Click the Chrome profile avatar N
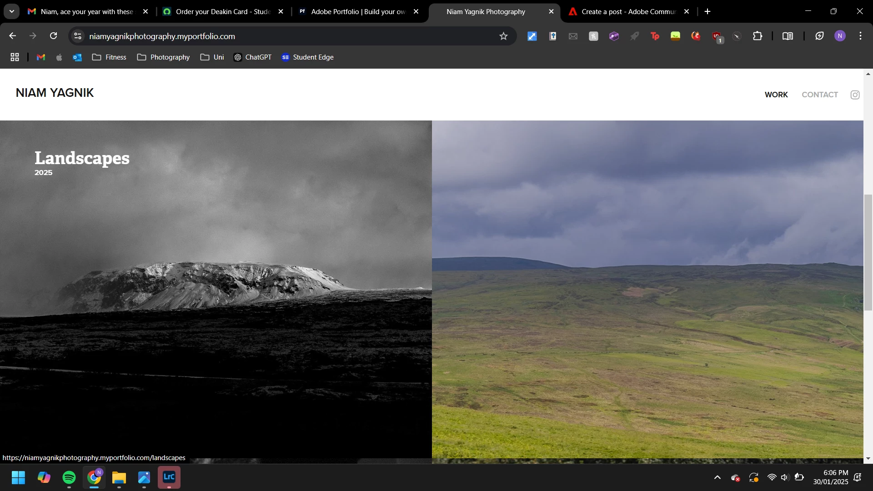The width and height of the screenshot is (873, 491). pyautogui.click(x=840, y=36)
